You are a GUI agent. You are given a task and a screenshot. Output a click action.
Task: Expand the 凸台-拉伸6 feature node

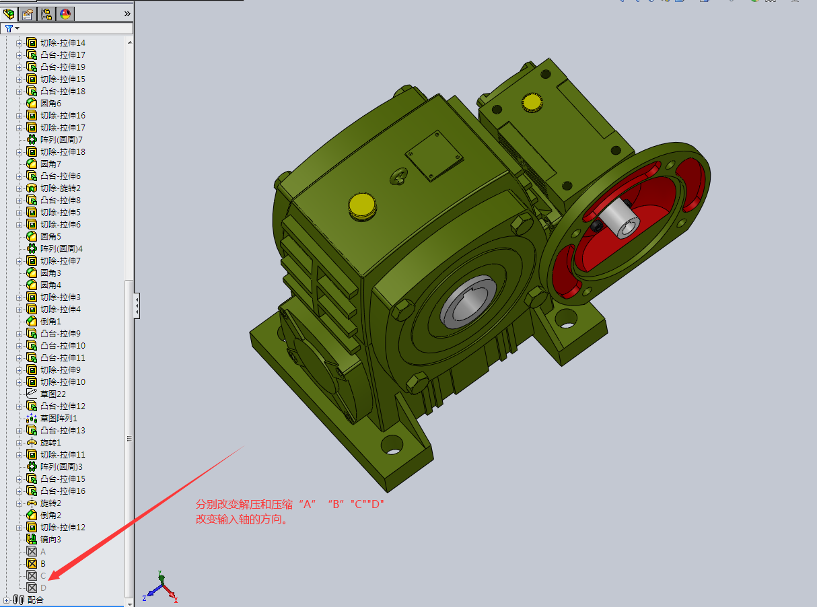19,176
